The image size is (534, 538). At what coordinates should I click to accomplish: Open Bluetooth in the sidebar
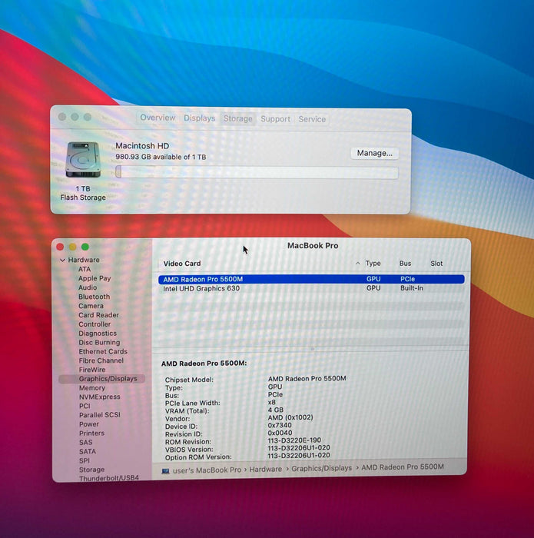[95, 297]
